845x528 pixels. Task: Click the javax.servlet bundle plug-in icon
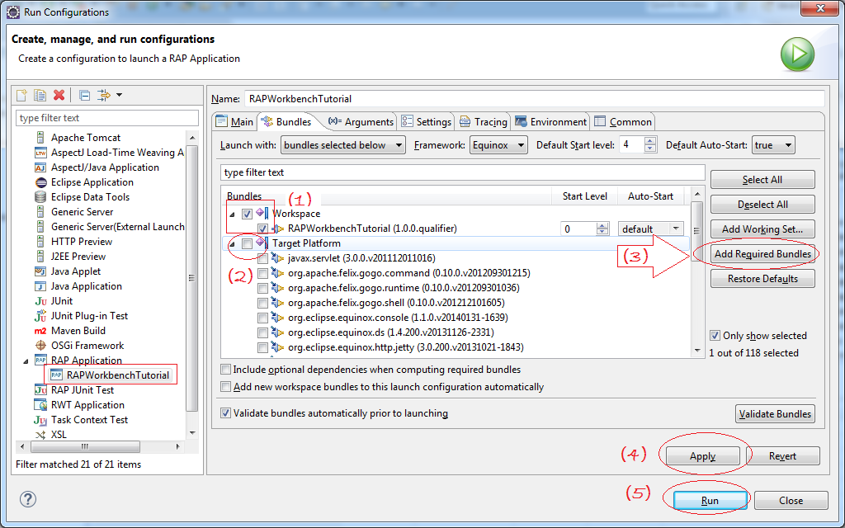point(277,258)
